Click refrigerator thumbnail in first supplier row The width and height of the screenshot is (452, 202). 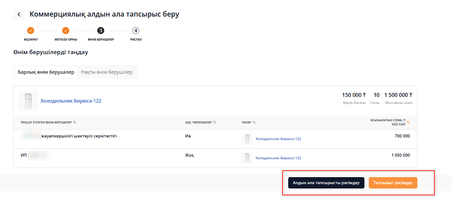coord(247,139)
